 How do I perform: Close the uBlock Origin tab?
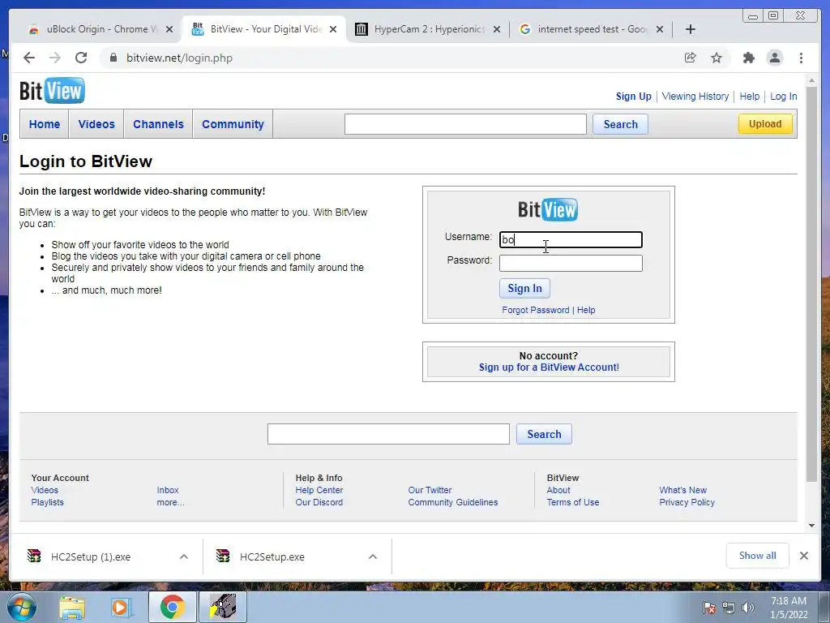169,29
